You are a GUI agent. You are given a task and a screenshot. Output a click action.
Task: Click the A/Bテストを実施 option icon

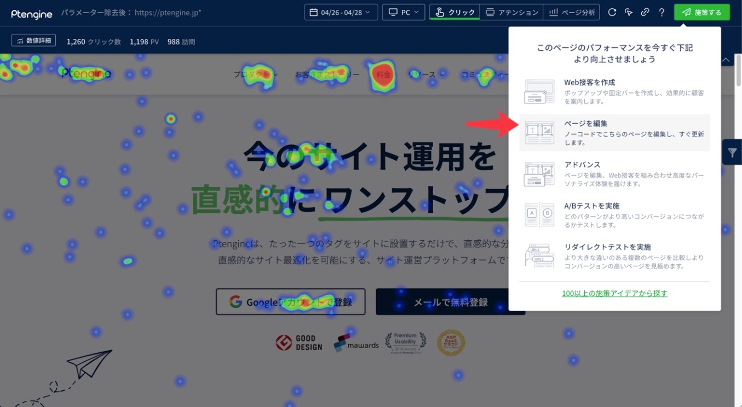(539, 214)
